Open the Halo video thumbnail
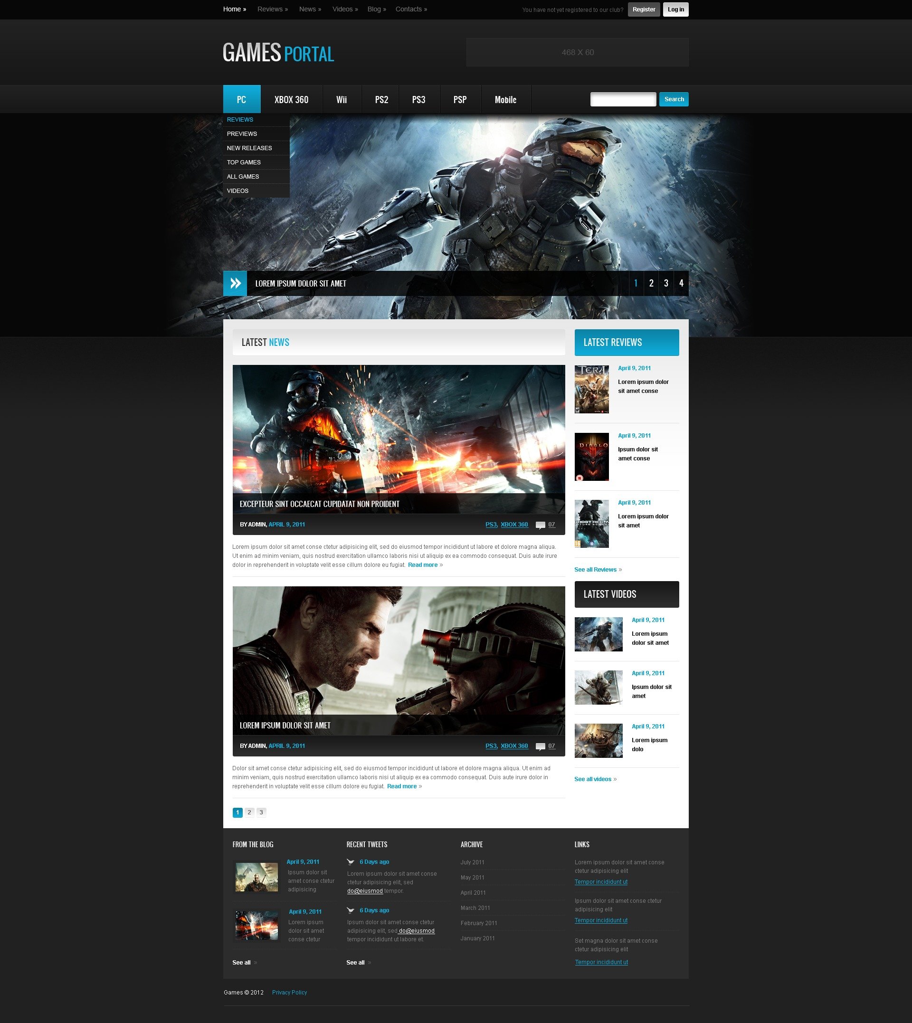 [x=598, y=634]
